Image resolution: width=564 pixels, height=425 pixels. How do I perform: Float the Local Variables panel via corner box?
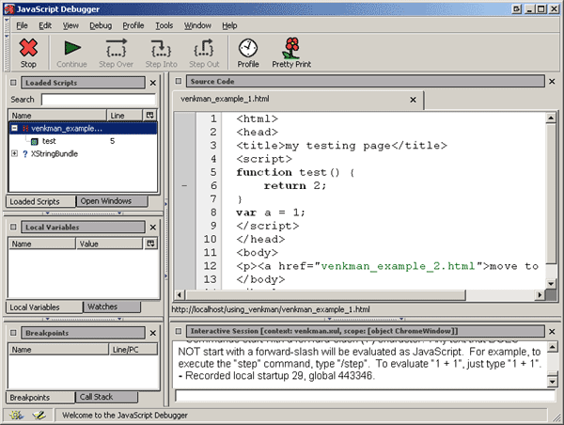click(13, 228)
